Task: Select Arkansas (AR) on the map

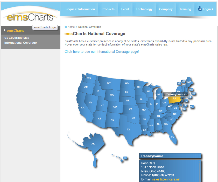Action: coord(144,119)
